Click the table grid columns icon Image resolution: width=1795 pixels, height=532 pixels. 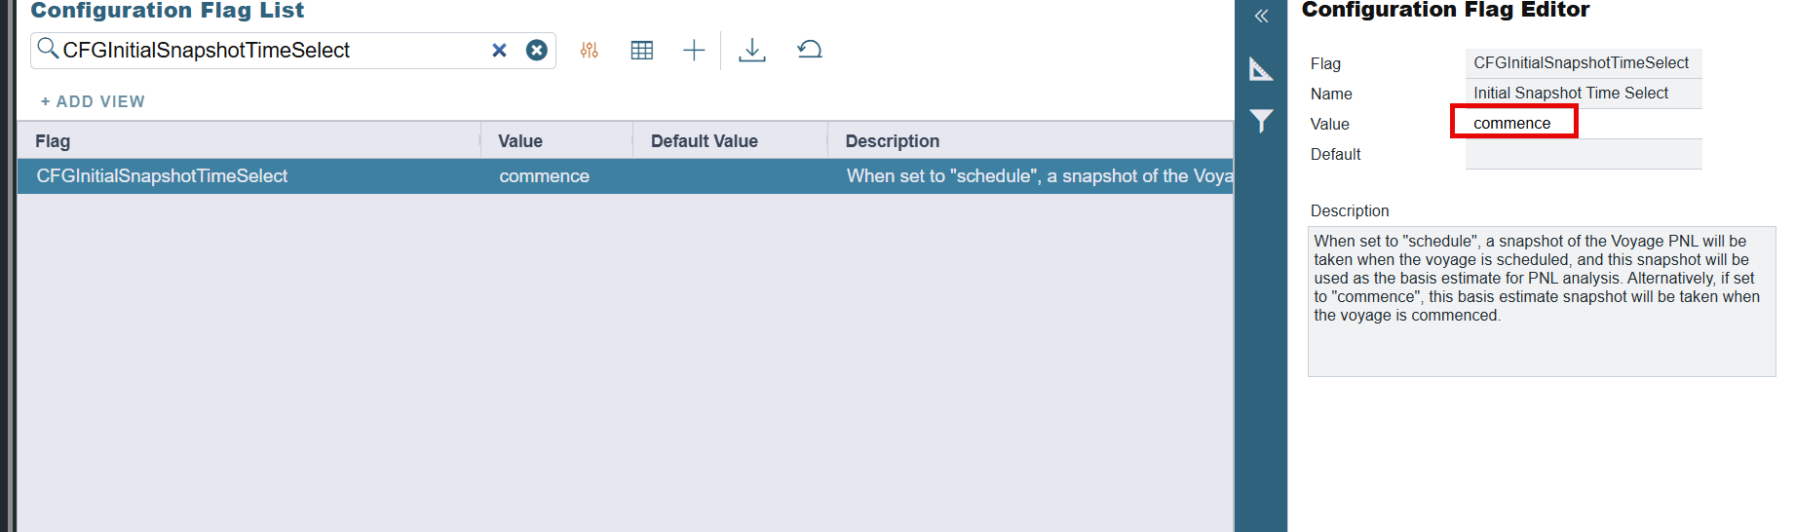641,50
